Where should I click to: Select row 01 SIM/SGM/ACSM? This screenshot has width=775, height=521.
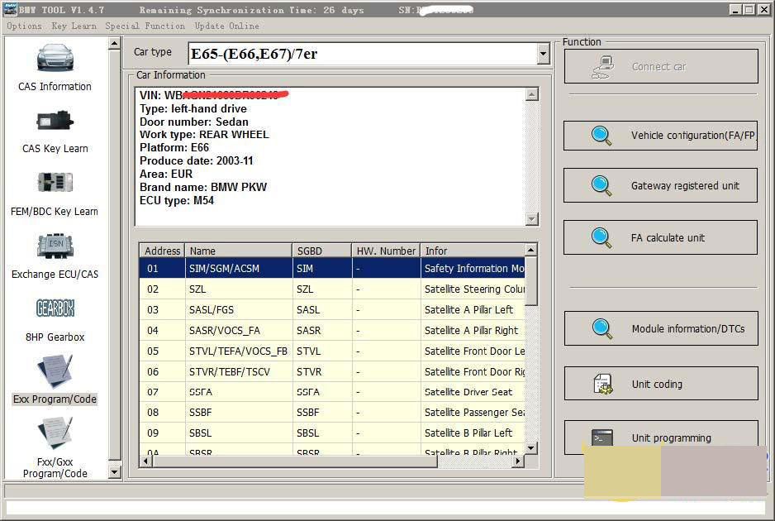click(332, 268)
